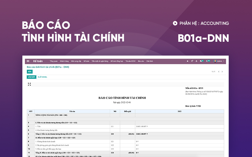The height and width of the screenshot is (157, 252).
Task: Open the Cấu hình menu
Action: coord(149,61)
